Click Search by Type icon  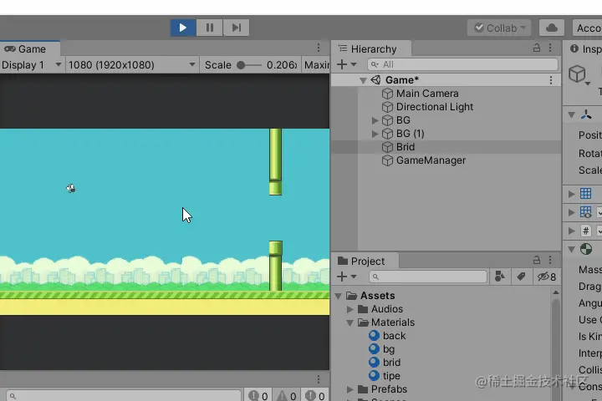click(x=500, y=277)
